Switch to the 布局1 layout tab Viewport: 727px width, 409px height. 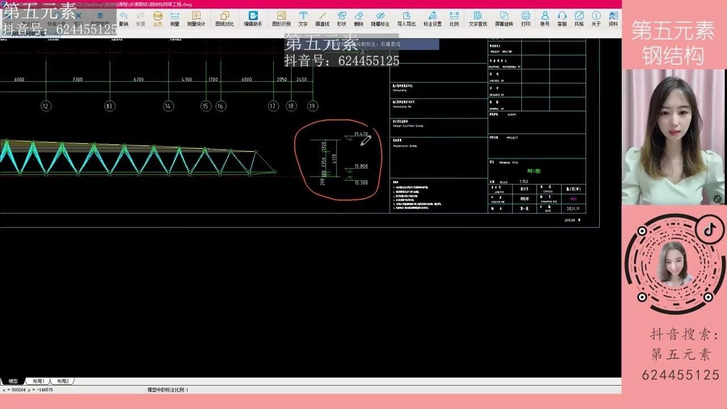39,381
